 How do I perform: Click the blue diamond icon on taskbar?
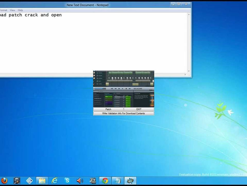[29, 181]
